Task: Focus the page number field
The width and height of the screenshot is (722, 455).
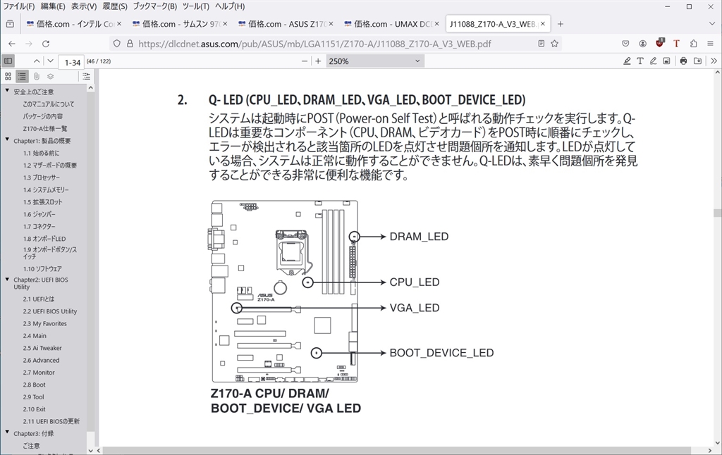Action: click(x=71, y=62)
